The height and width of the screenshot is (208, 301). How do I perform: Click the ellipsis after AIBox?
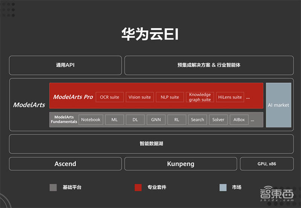tap(252, 120)
